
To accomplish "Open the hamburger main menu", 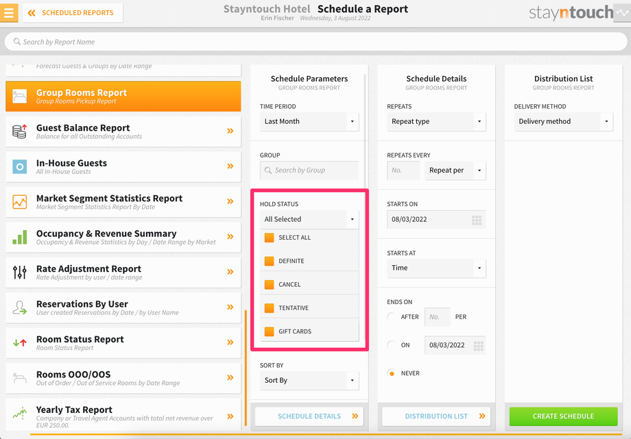I will tap(9, 12).
